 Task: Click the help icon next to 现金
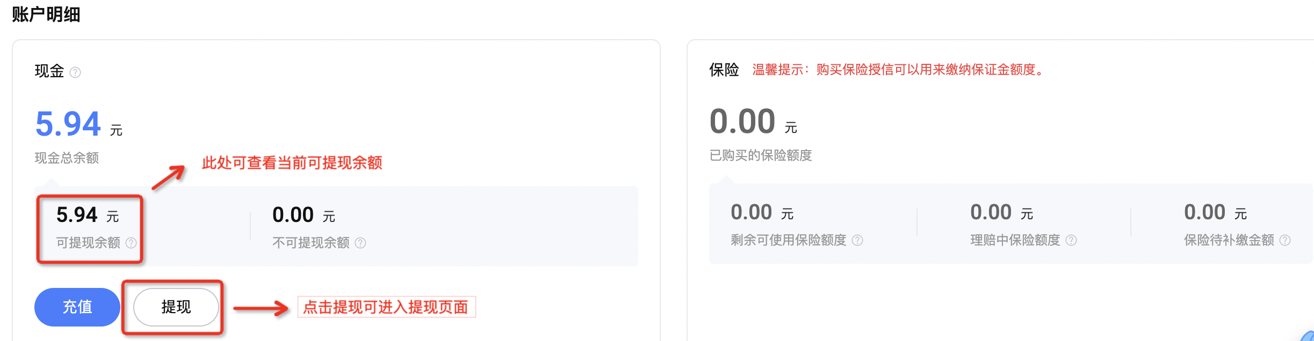tap(76, 72)
